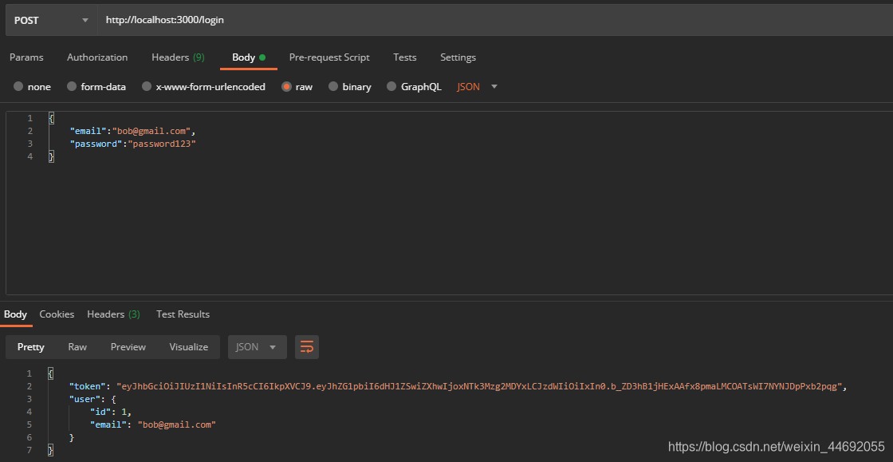Image resolution: width=893 pixels, height=462 pixels.
Task: Select the none body type
Action: [32, 87]
